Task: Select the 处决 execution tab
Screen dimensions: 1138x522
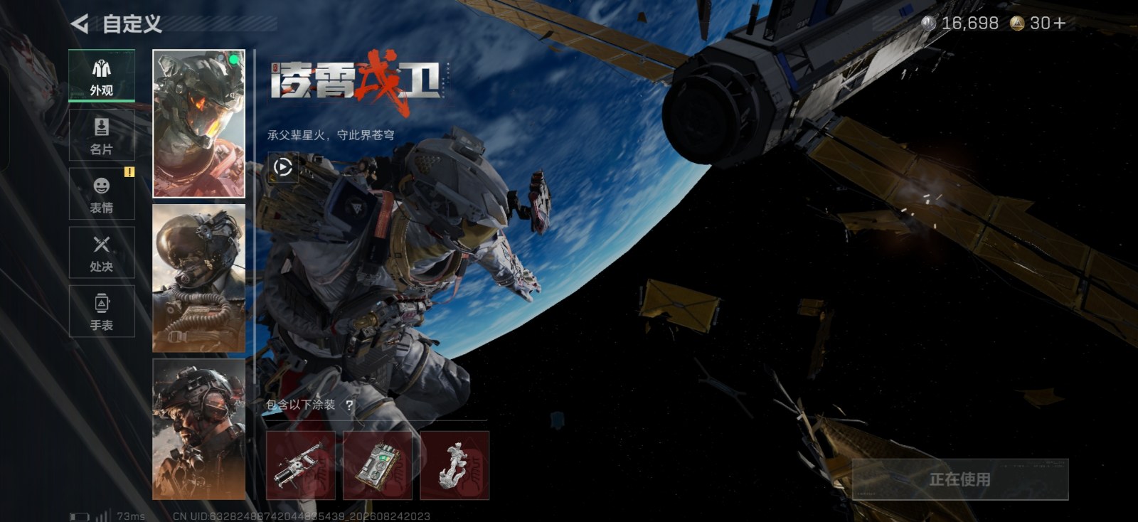Action: point(102,252)
